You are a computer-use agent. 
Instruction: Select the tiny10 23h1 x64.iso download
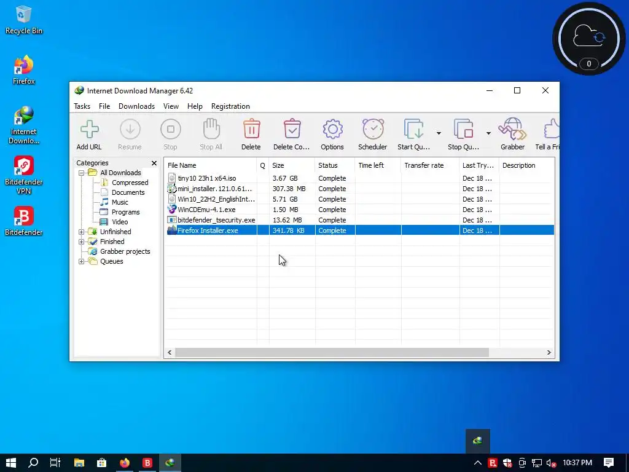point(359,178)
